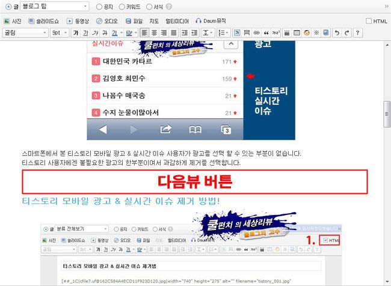Click scrollbar up arrow
Image resolution: width=391 pixels, height=286 pixels.
coord(387,45)
